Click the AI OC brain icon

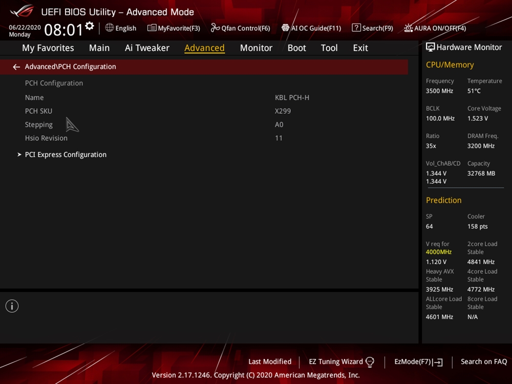285,28
